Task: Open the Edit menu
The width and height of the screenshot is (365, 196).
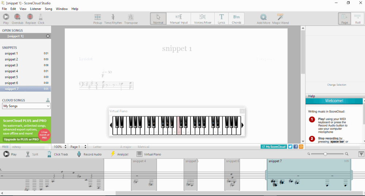Action: 13,9
